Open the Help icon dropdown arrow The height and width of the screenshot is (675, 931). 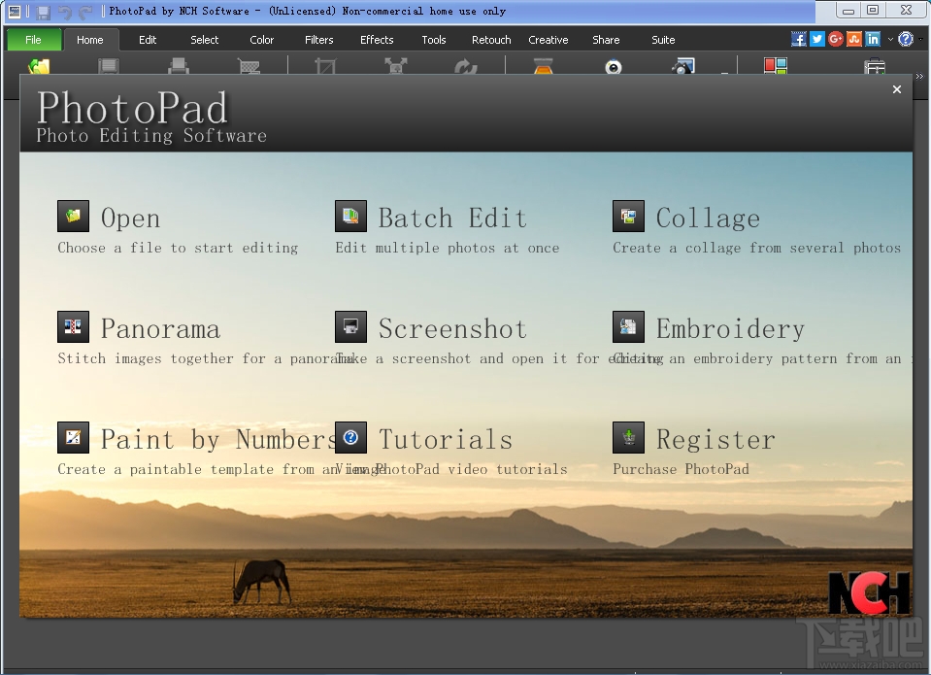[x=920, y=40]
